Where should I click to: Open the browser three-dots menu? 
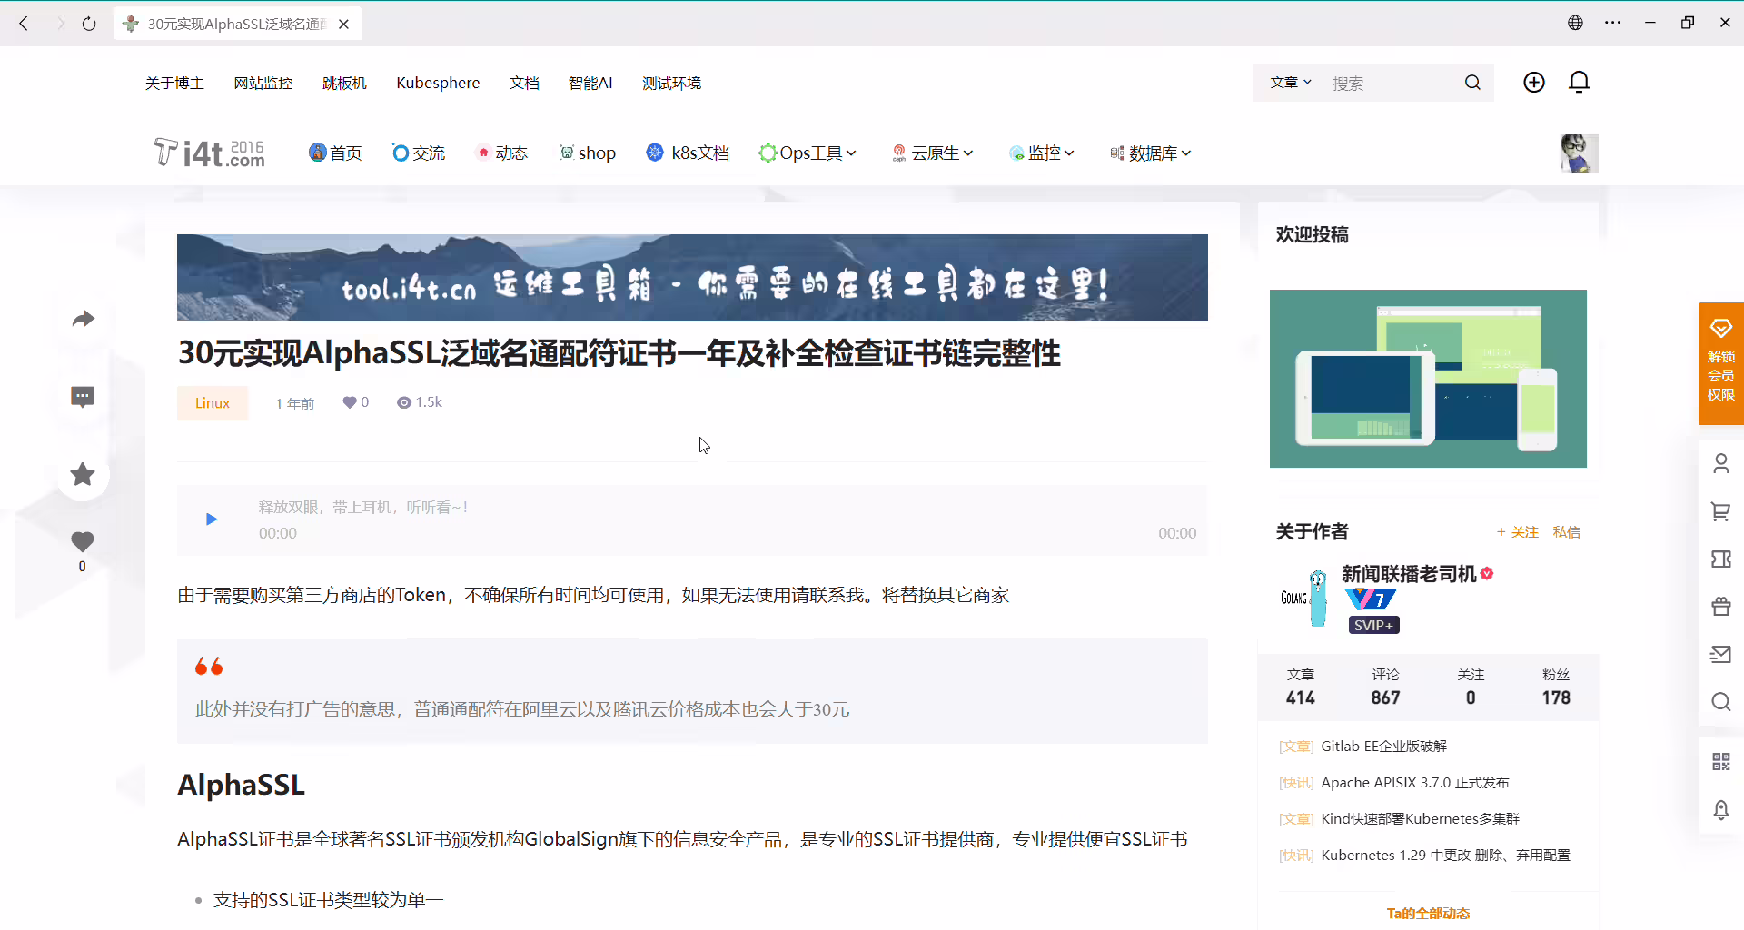coord(1613,23)
